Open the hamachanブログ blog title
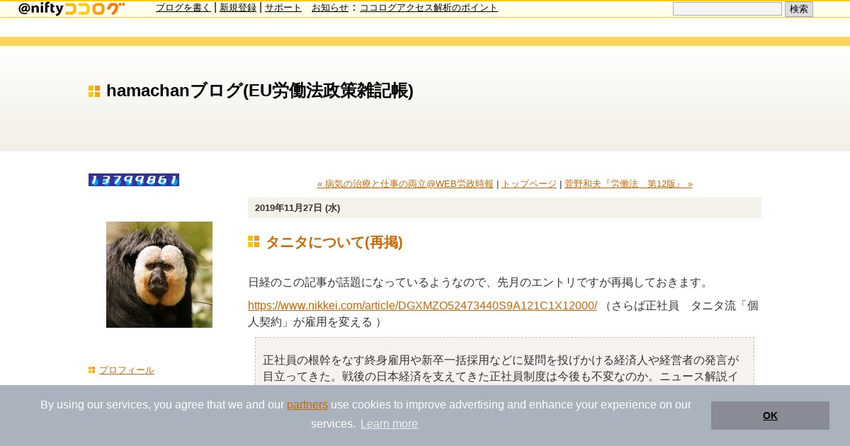The height and width of the screenshot is (446, 850). pos(259,91)
